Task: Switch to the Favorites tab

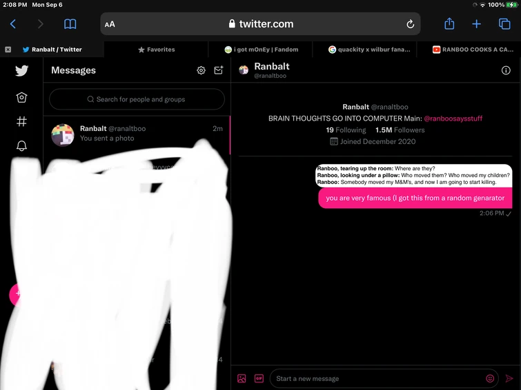Action: coord(156,50)
